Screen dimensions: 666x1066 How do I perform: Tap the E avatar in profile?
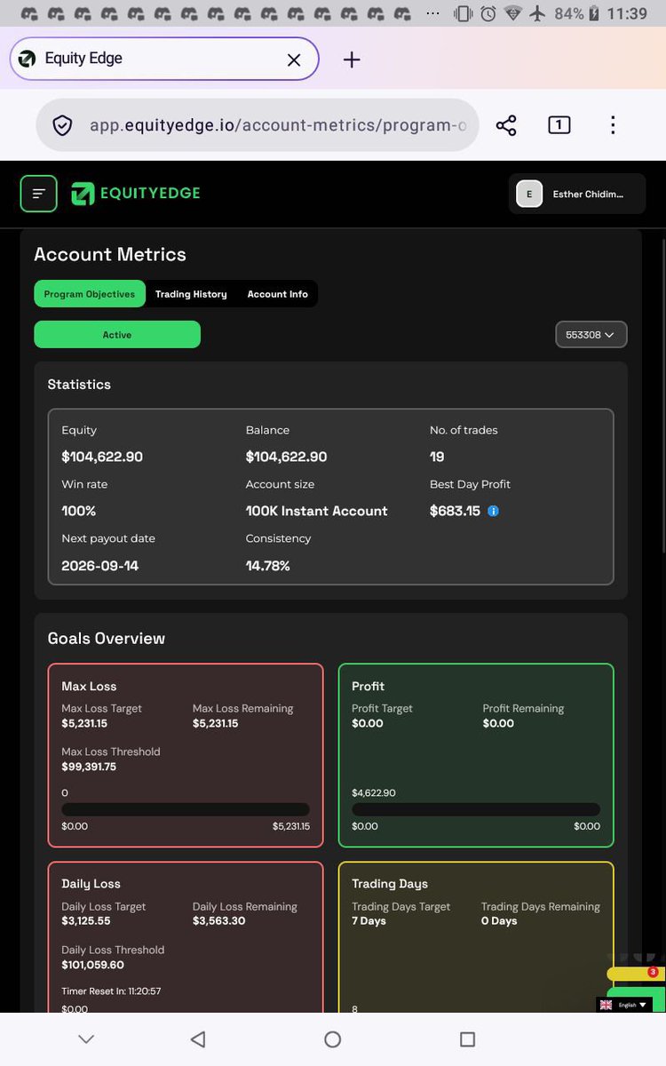529,194
